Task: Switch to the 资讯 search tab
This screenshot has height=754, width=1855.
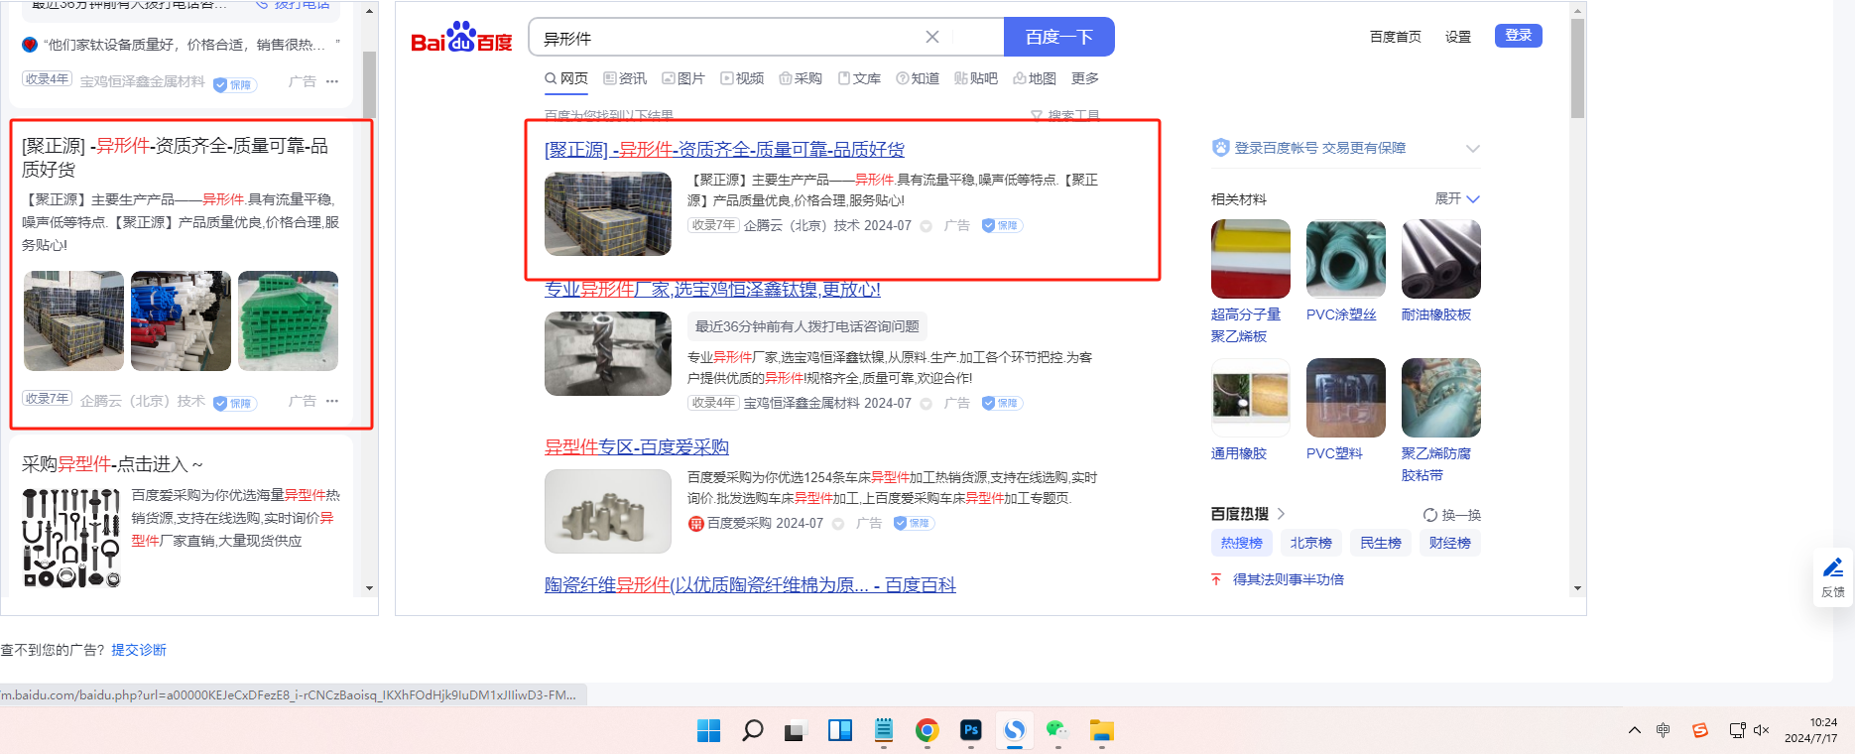Action: [625, 78]
